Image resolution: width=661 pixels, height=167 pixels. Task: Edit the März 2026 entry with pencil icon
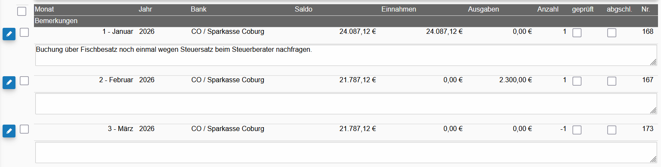point(9,131)
